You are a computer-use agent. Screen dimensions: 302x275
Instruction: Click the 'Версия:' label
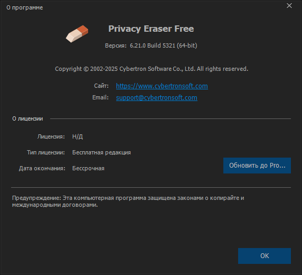pyautogui.click(x=116, y=45)
